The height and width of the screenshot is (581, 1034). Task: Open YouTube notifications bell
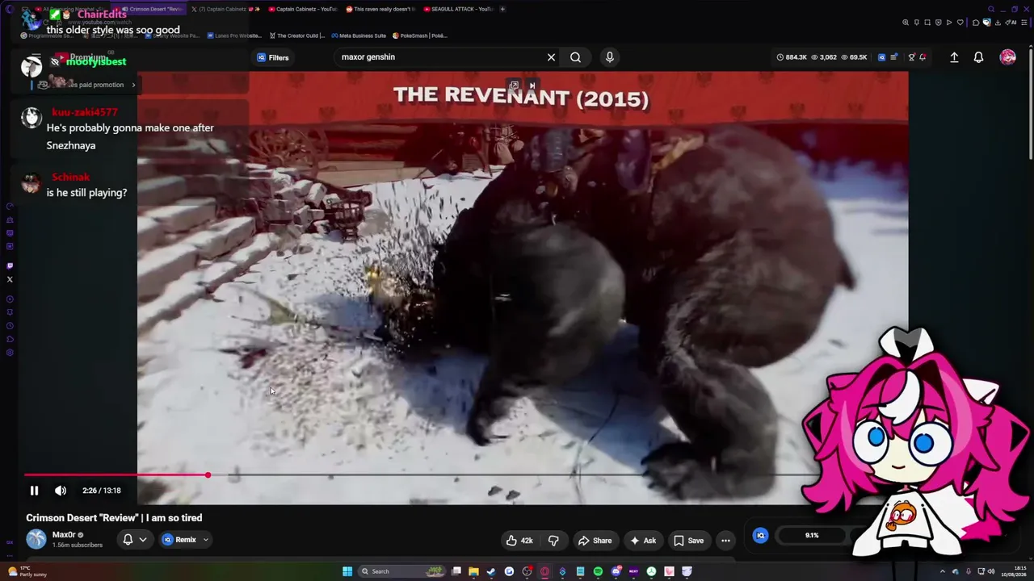click(978, 57)
